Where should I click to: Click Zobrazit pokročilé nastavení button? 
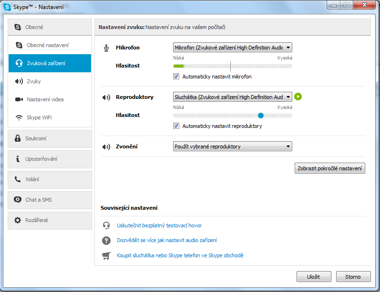[329, 168]
